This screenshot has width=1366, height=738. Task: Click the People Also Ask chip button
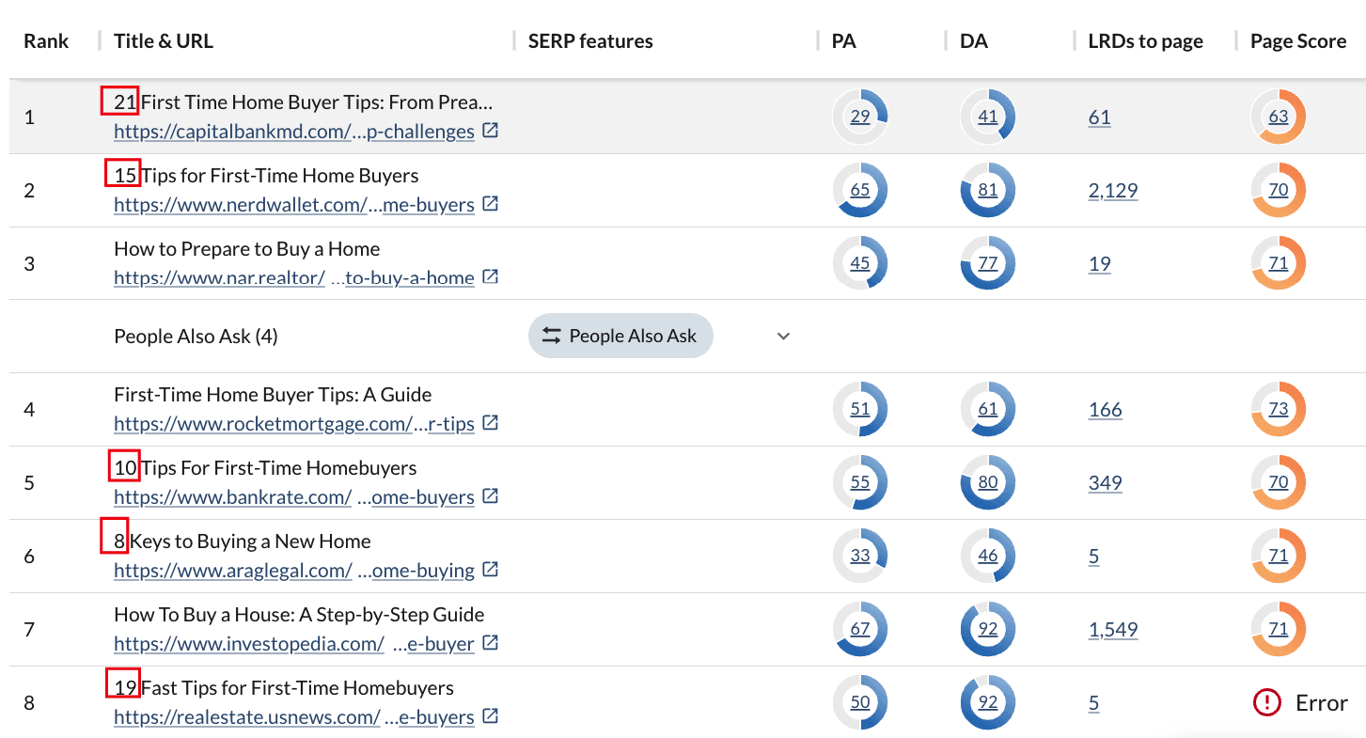pyautogui.click(x=620, y=336)
